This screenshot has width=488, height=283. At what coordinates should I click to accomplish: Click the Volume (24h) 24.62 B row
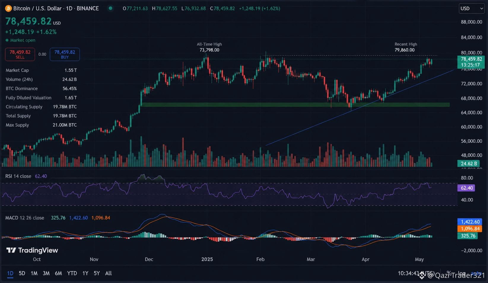(41, 79)
